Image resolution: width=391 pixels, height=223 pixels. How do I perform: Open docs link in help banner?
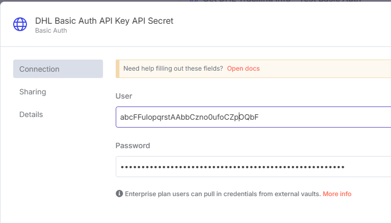(x=243, y=69)
